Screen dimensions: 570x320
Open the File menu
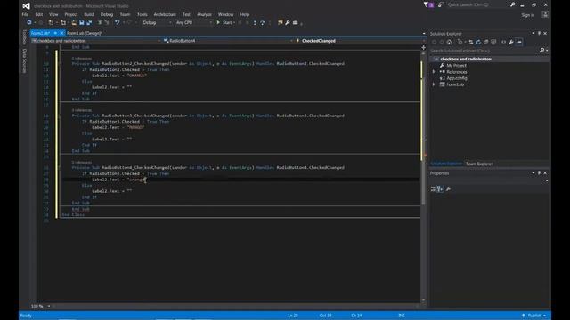(x=25, y=14)
